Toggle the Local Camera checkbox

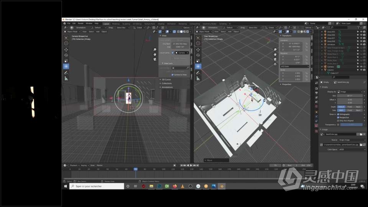(x=172, y=53)
